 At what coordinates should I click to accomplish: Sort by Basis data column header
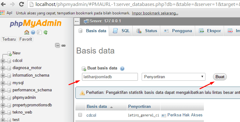coord(97,106)
